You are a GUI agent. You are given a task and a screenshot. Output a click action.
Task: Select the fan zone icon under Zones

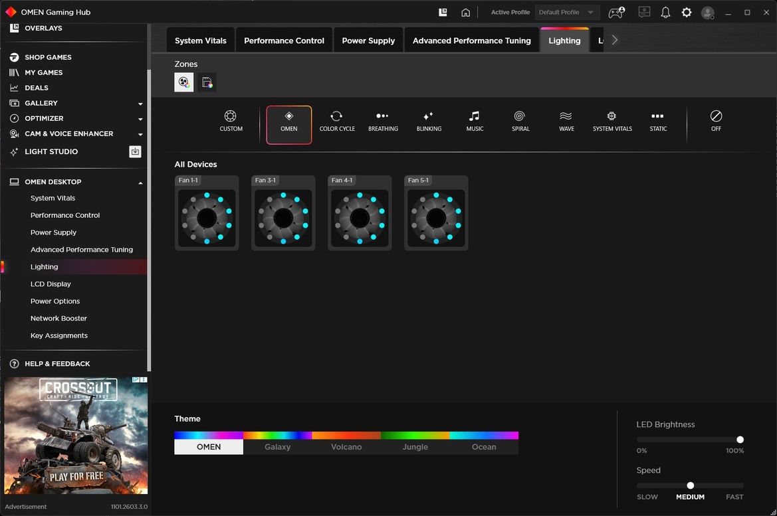[184, 82]
